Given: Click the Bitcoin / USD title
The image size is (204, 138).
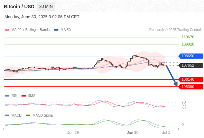Looking at the screenshot, I should pyautogui.click(x=19, y=7).
